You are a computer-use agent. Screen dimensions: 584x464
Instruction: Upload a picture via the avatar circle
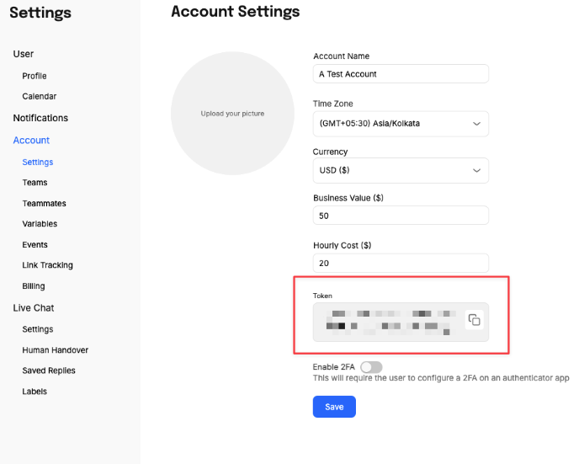[232, 114]
